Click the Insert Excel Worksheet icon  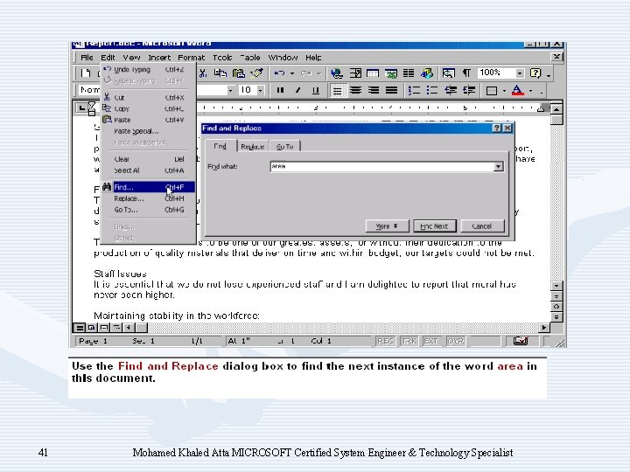(x=390, y=73)
